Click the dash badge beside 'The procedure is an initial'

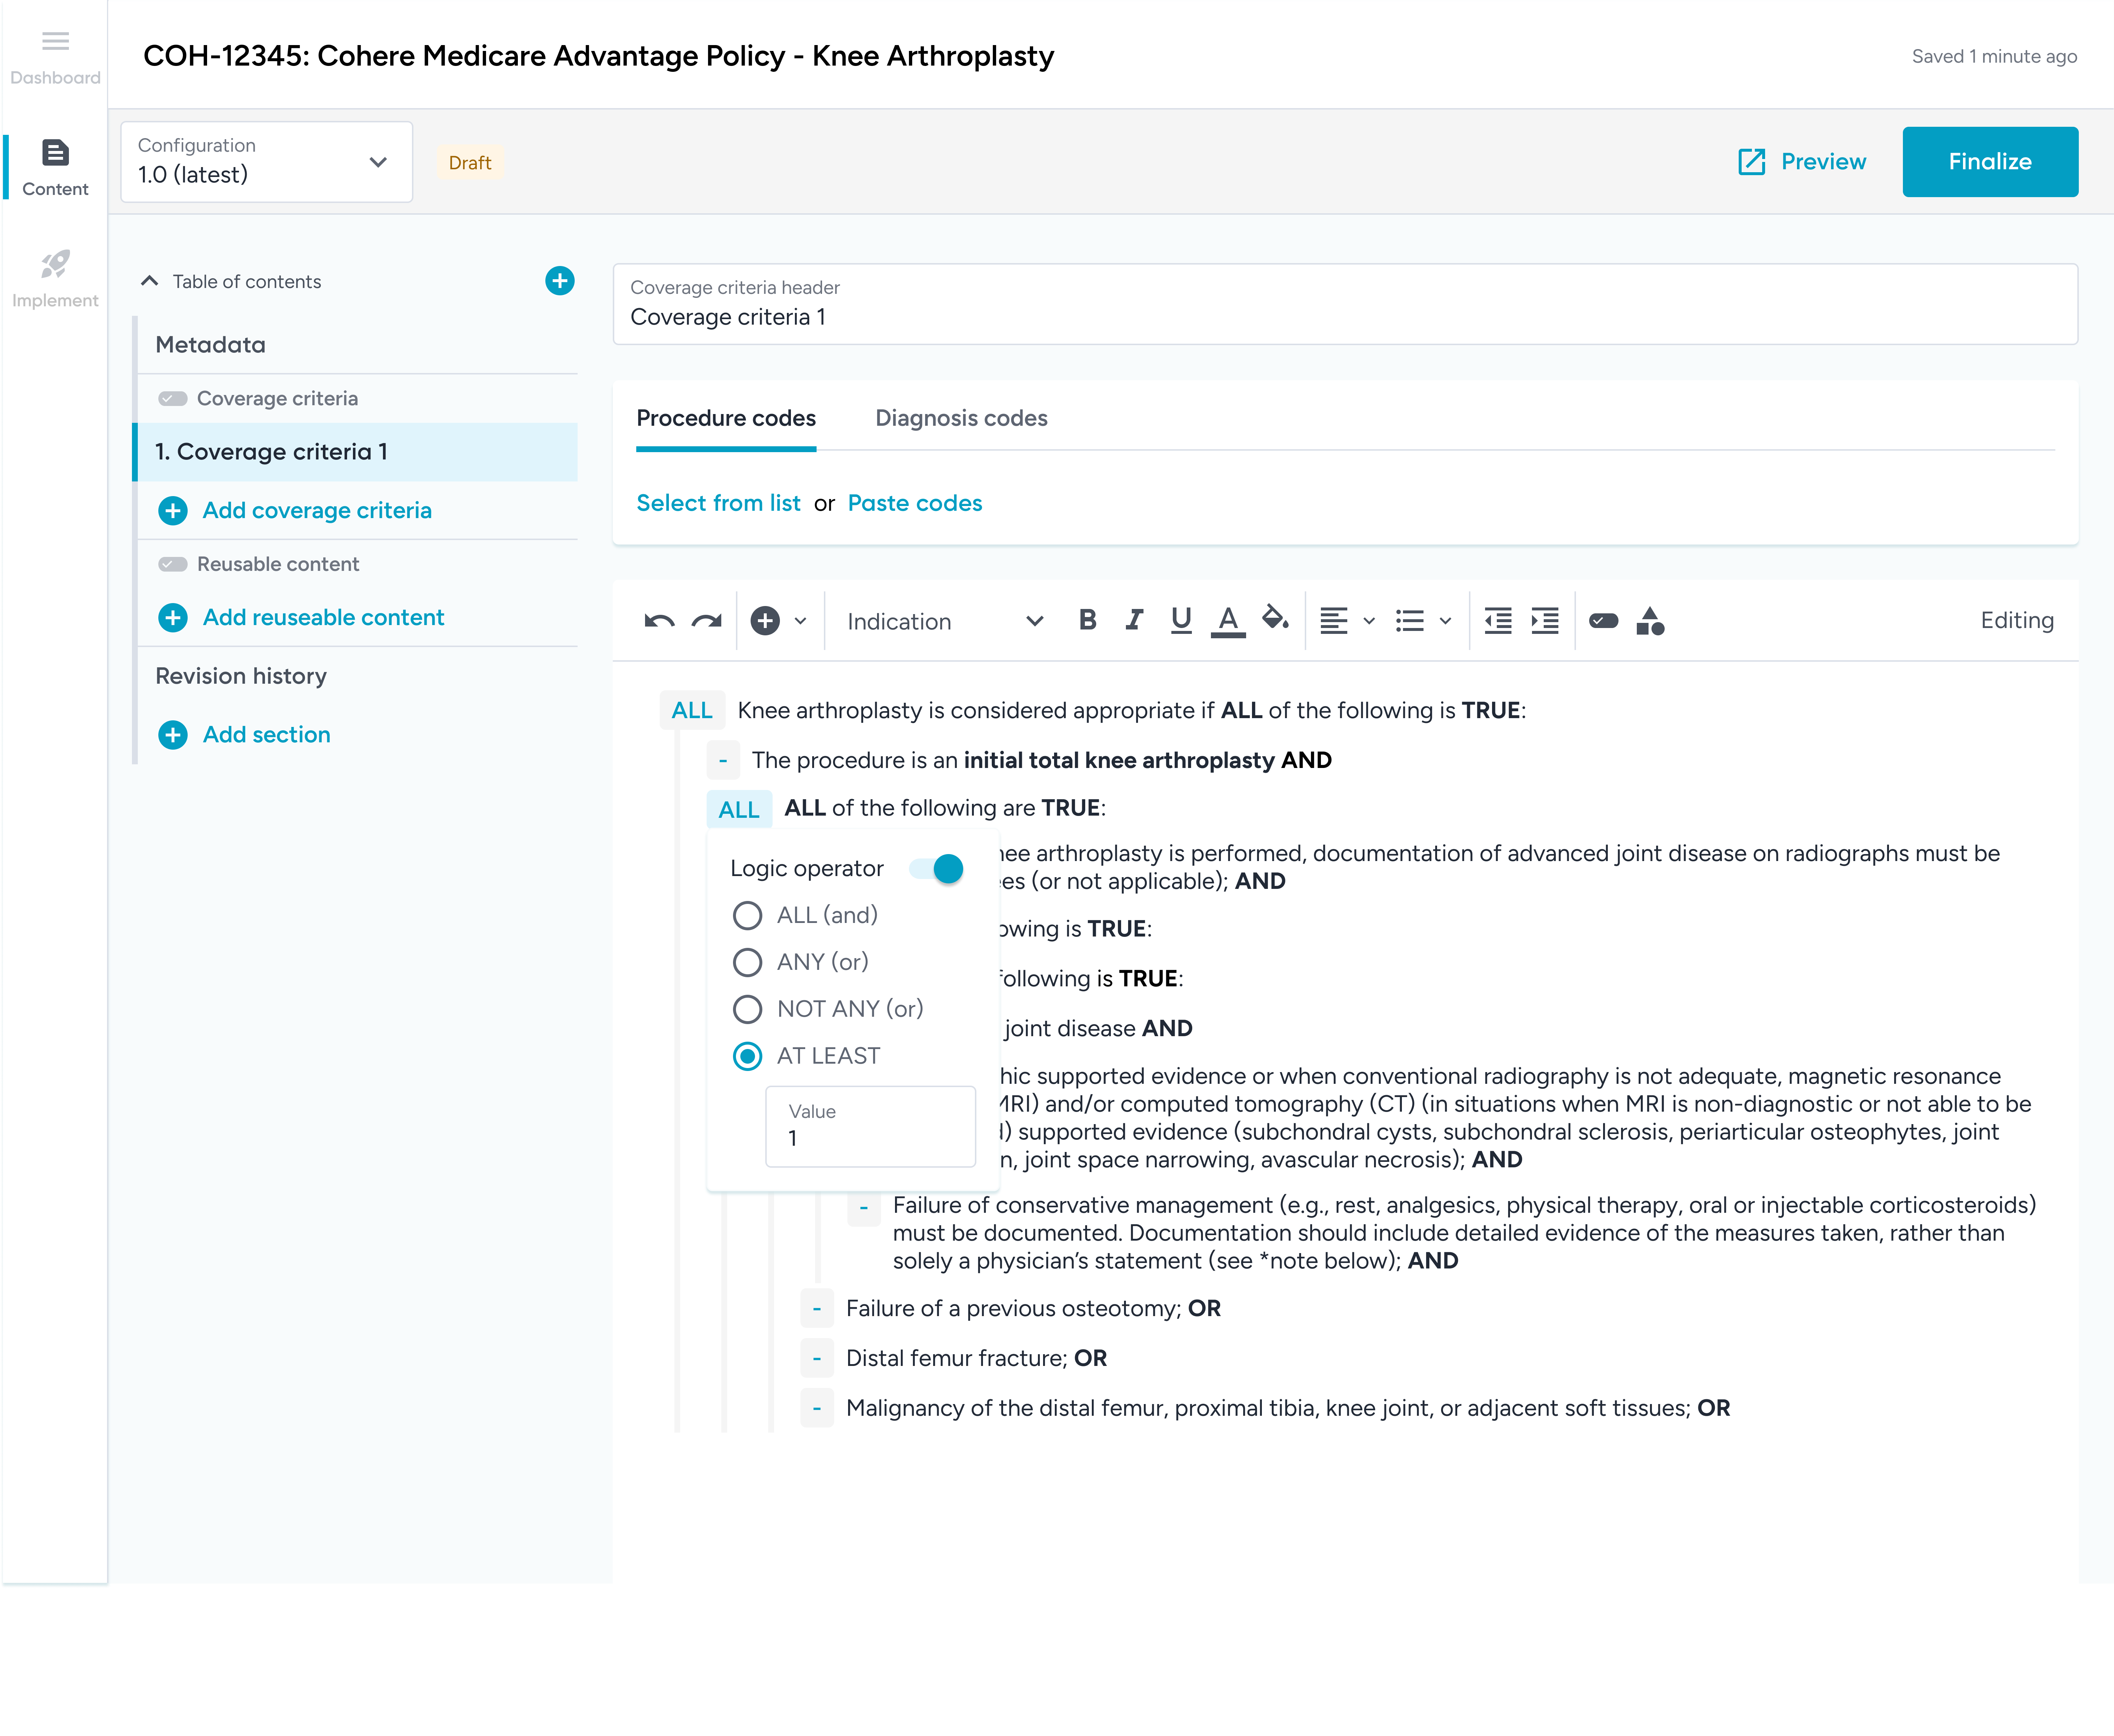[723, 760]
